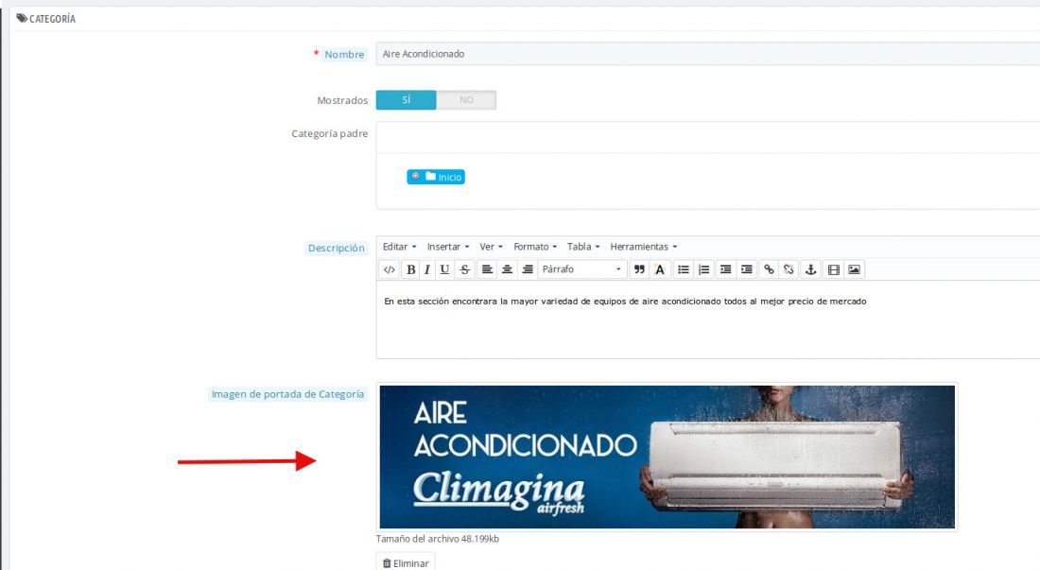The image size is (1040, 570).
Task: Click the Imagen de portada de Categoría label
Action: pos(287,394)
